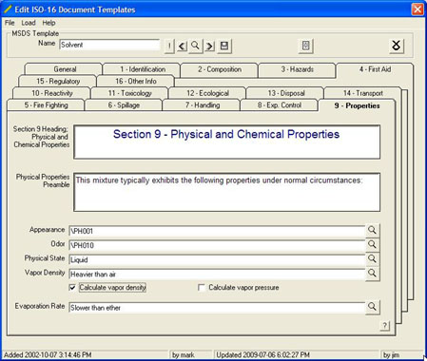Open the document preview icon in toolbar
Image resolution: width=427 pixels, height=361 pixels.
[305, 46]
